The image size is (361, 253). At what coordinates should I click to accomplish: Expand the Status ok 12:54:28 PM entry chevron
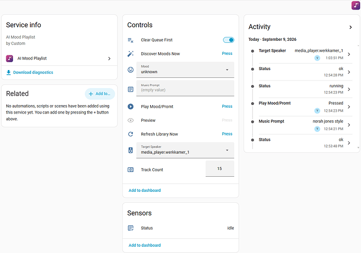[349, 72]
